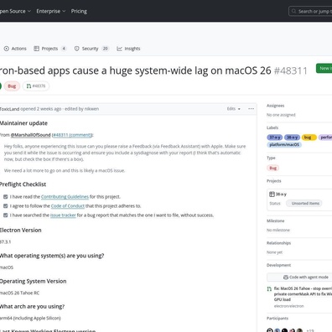Toggle the issue tracker search checkbox
Image resolution: width=332 pixels, height=332 pixels.
(5, 215)
